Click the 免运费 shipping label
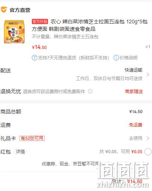 (136, 125)
